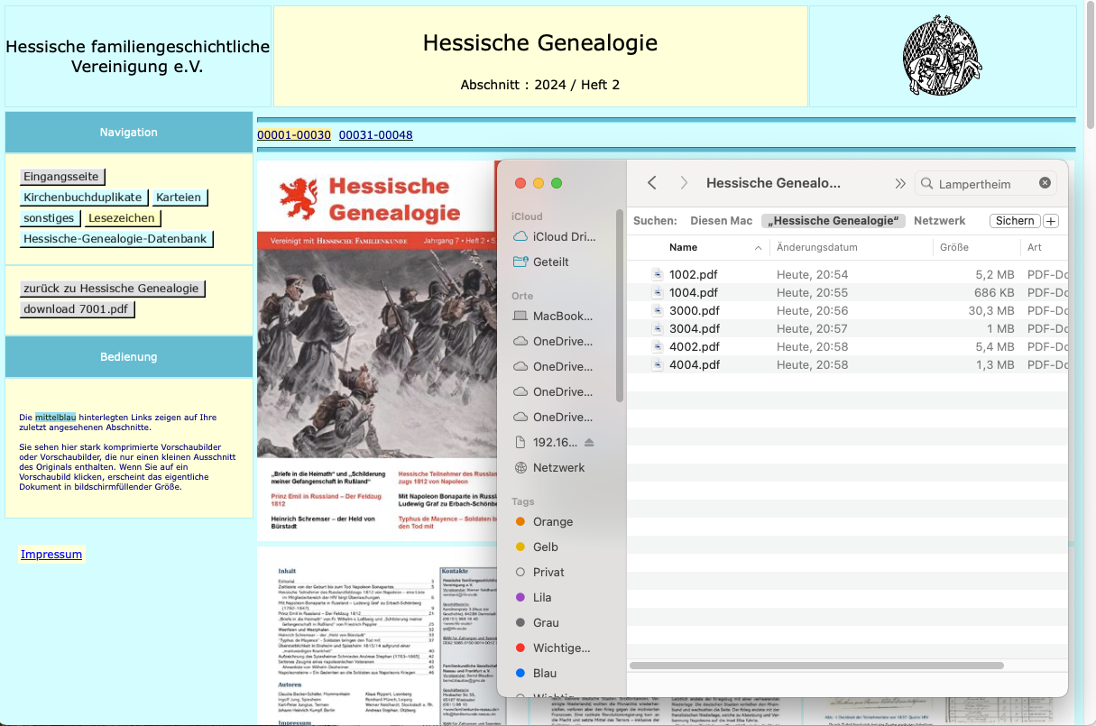Click the PDF icon beside 3000.pdf
1096x726 pixels.
(658, 310)
